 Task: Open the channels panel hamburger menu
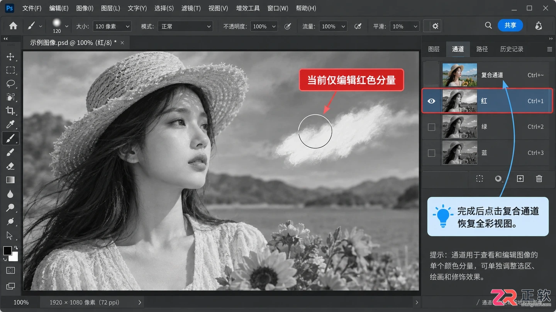coord(550,49)
